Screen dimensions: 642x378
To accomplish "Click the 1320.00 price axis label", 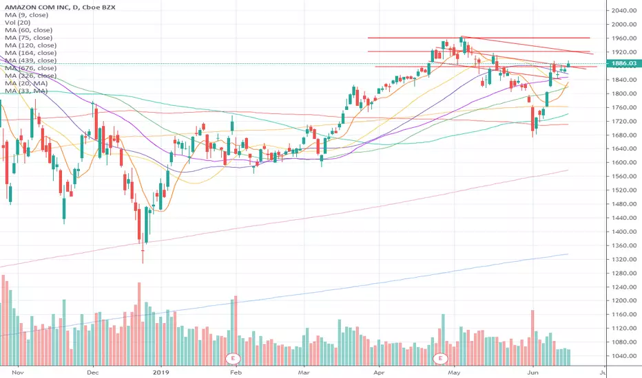I will coord(623,259).
